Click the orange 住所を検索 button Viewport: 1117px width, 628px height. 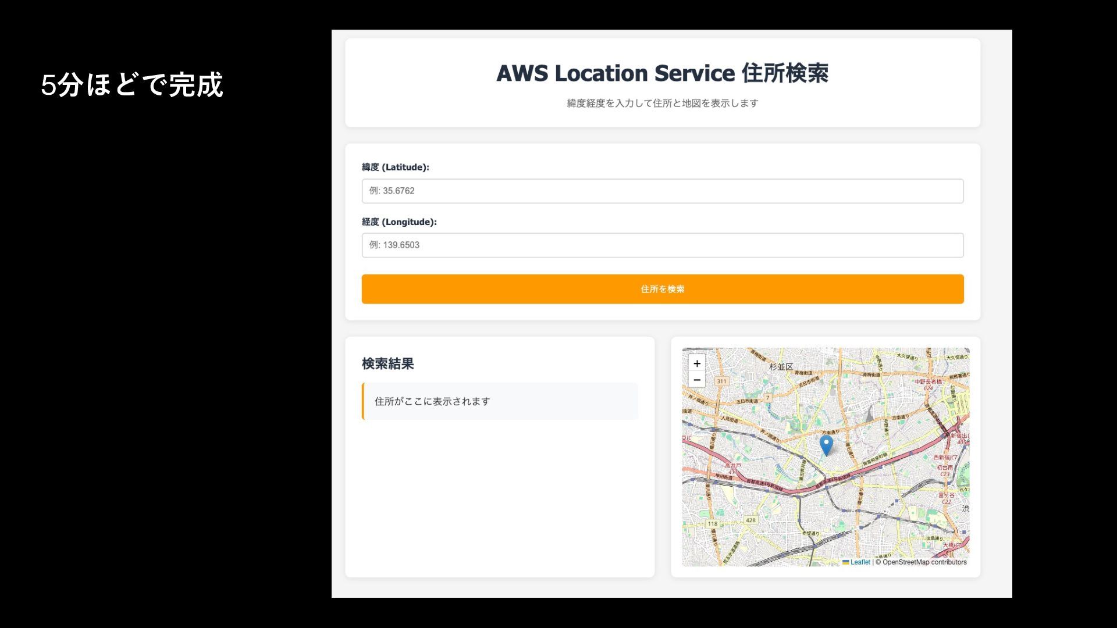click(663, 289)
